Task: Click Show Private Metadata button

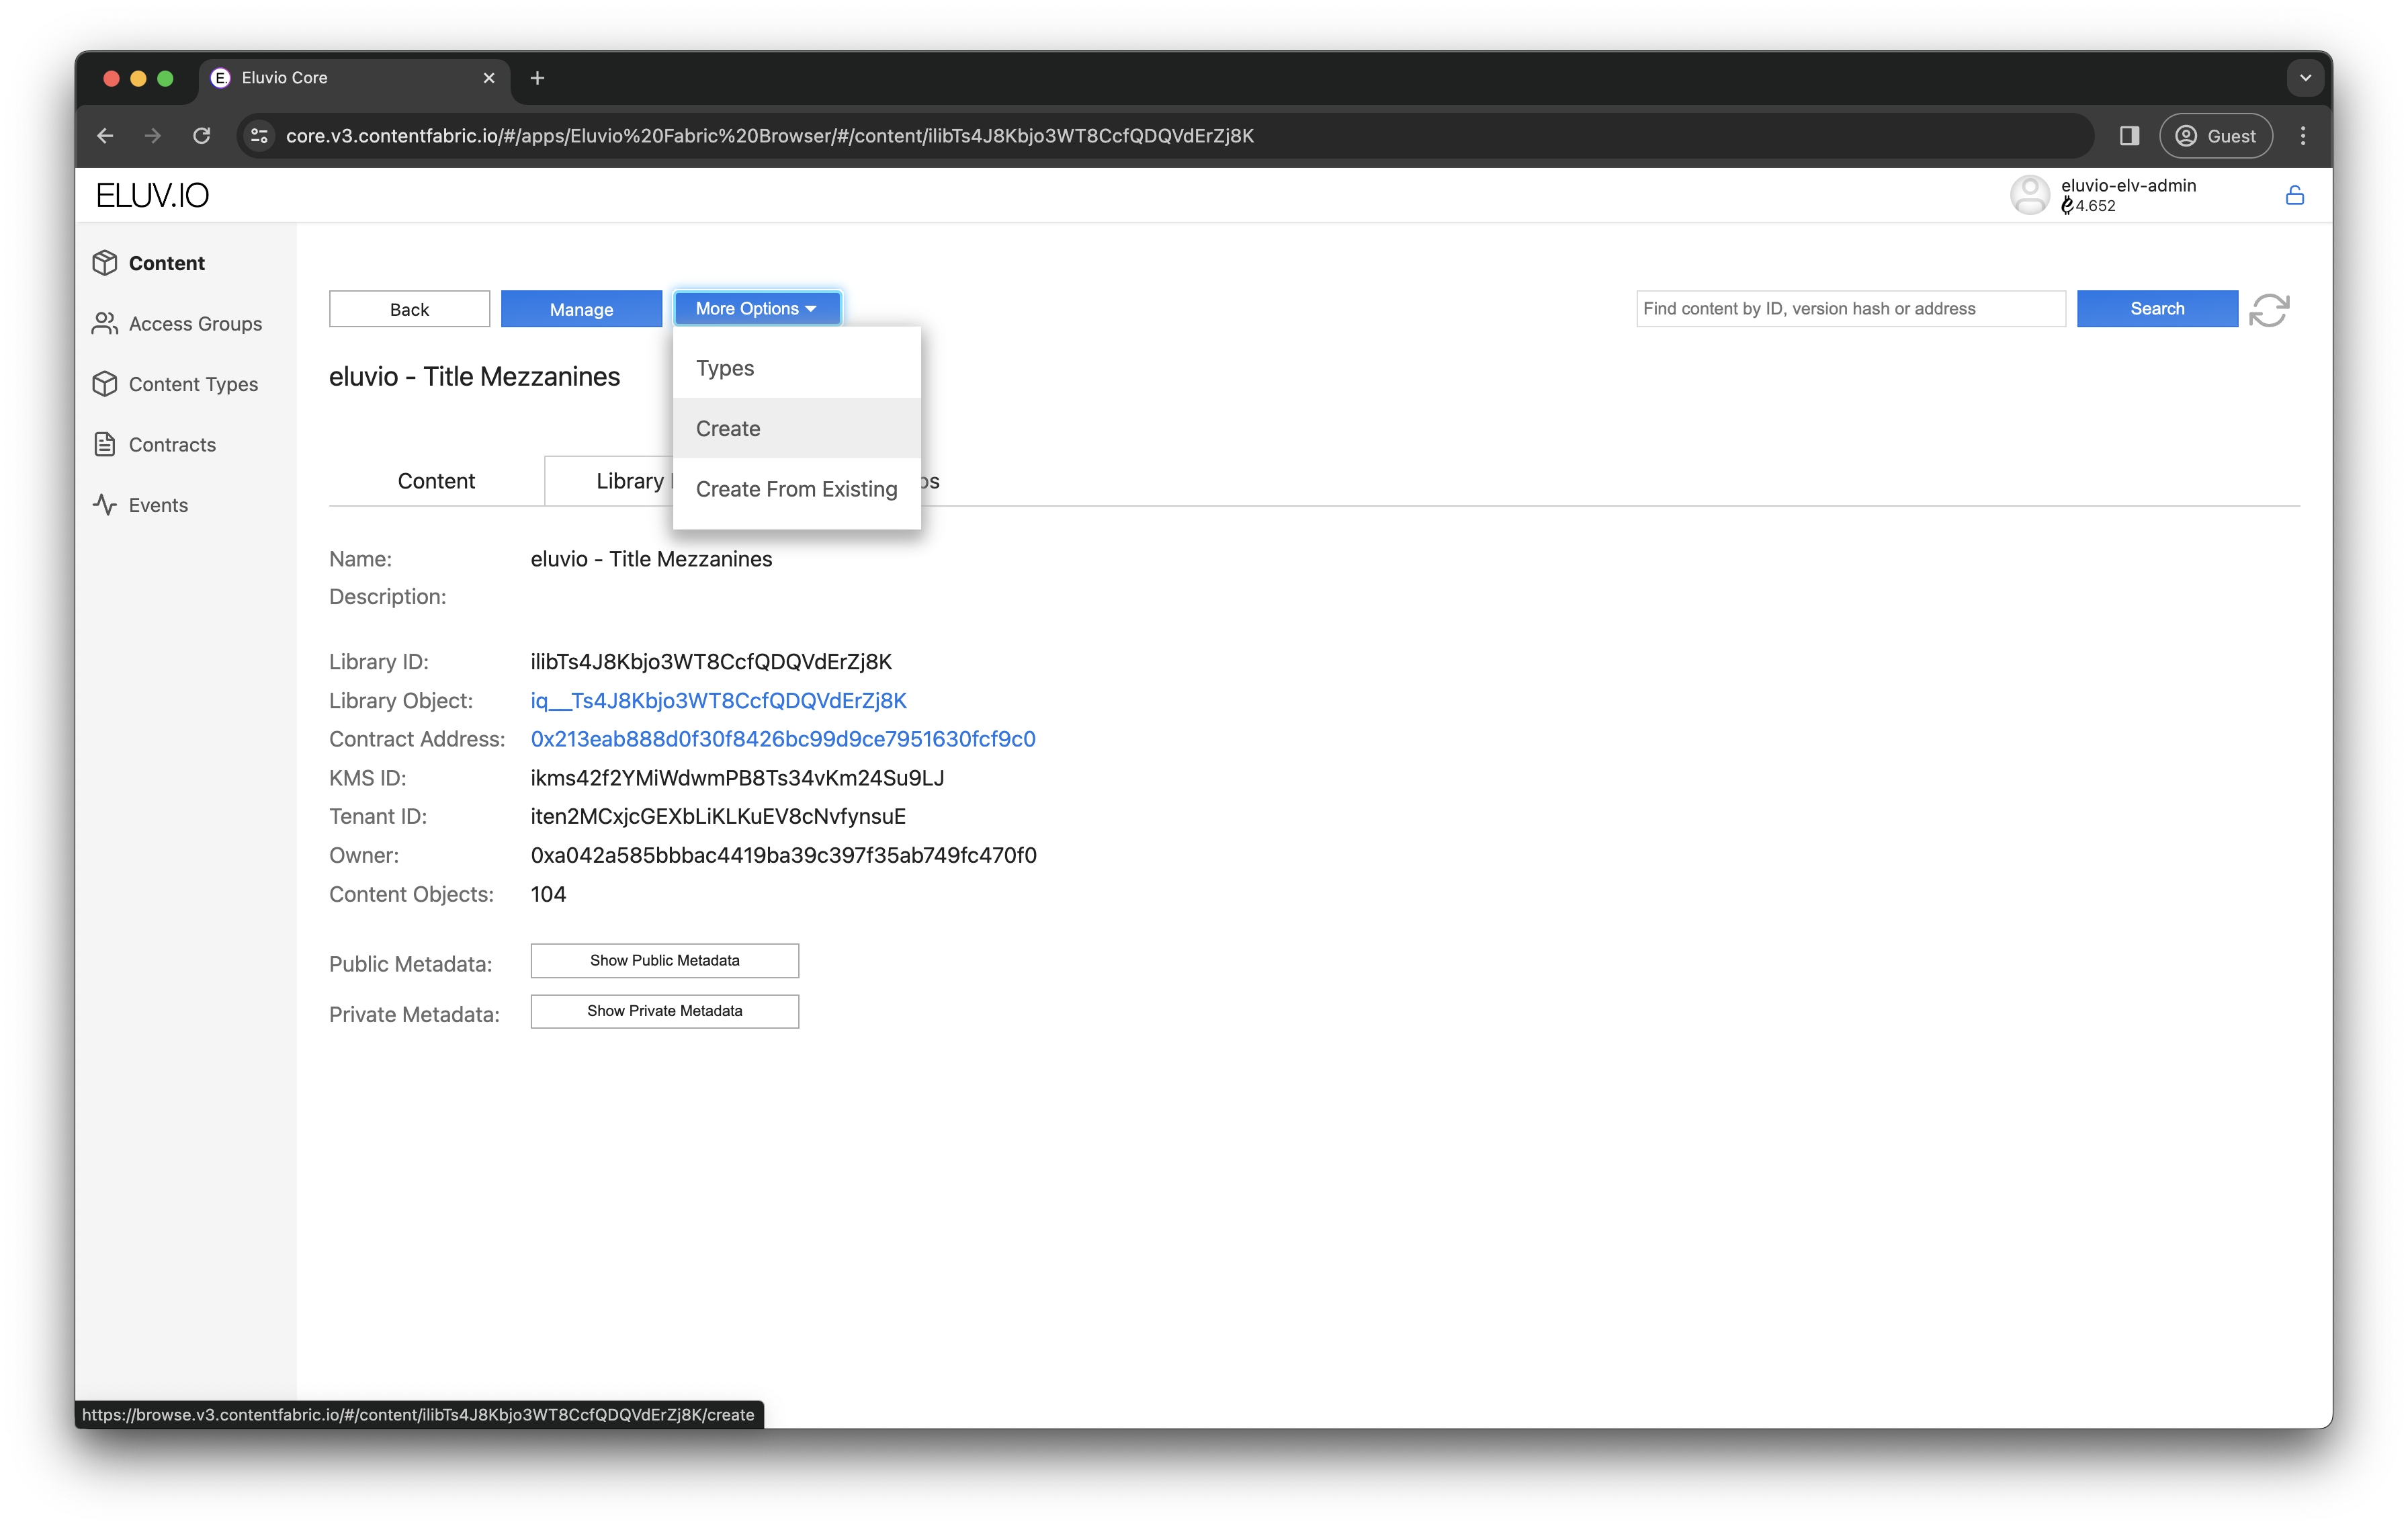Action: [664, 1011]
